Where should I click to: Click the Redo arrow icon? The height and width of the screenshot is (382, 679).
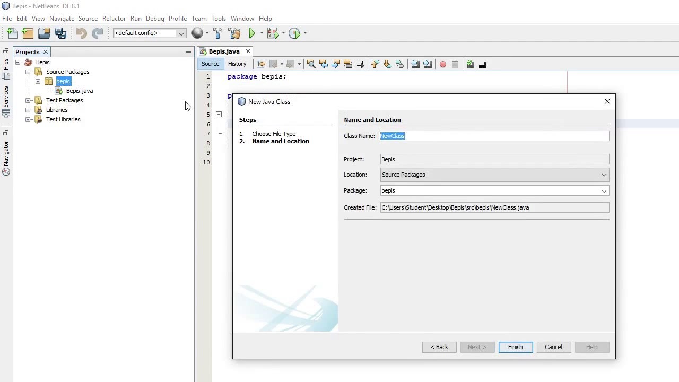tap(97, 33)
